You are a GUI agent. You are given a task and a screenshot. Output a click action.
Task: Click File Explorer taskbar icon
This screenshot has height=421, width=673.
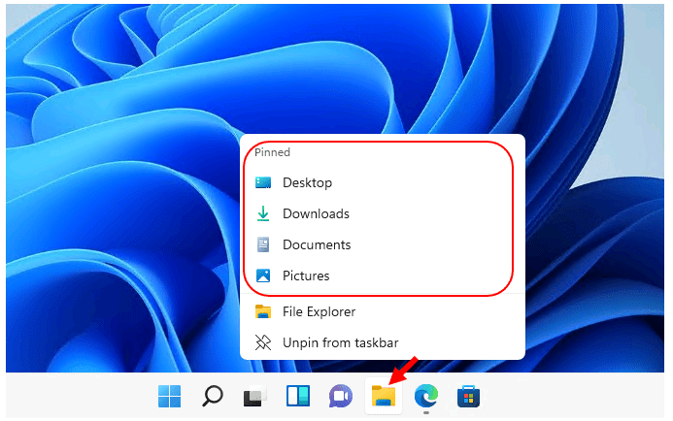pos(384,396)
